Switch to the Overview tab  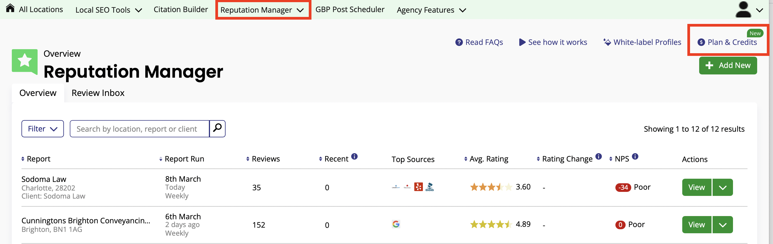click(x=38, y=93)
